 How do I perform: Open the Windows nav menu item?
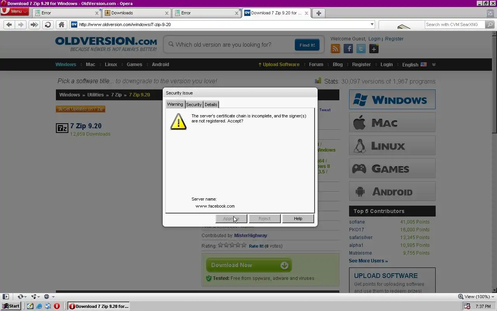coord(66,65)
